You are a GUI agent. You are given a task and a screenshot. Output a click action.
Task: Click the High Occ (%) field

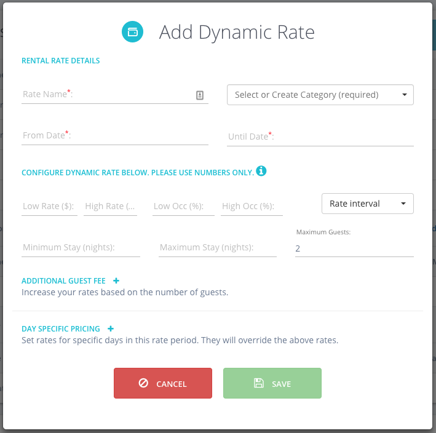pyautogui.click(x=252, y=206)
